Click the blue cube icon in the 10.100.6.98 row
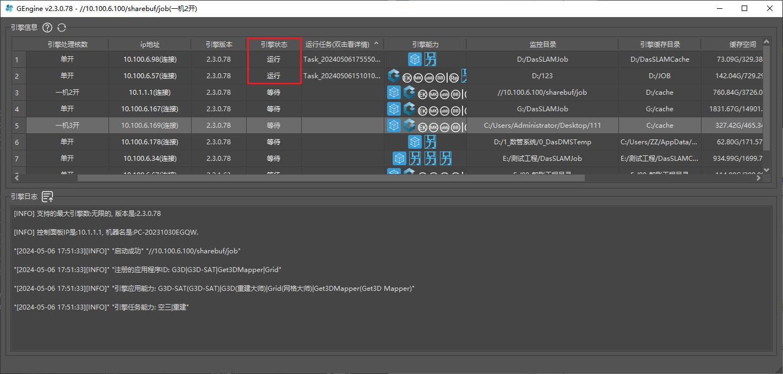This screenshot has height=374, width=783. click(415, 59)
